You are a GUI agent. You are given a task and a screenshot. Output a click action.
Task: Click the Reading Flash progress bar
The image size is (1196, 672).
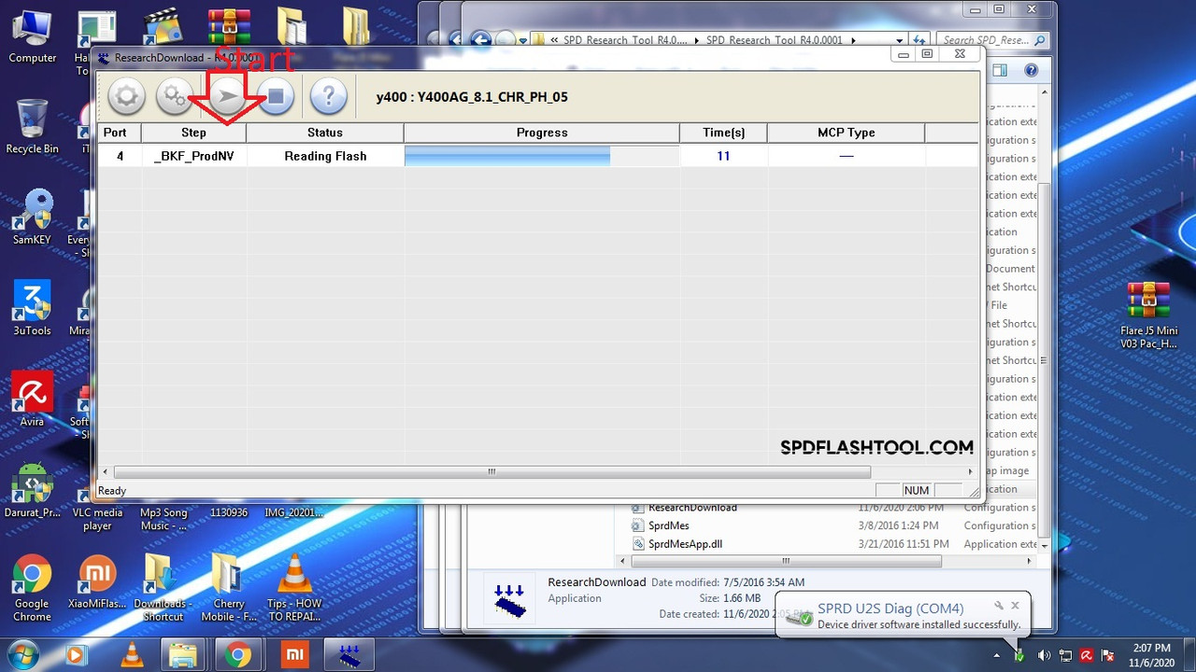click(x=542, y=156)
